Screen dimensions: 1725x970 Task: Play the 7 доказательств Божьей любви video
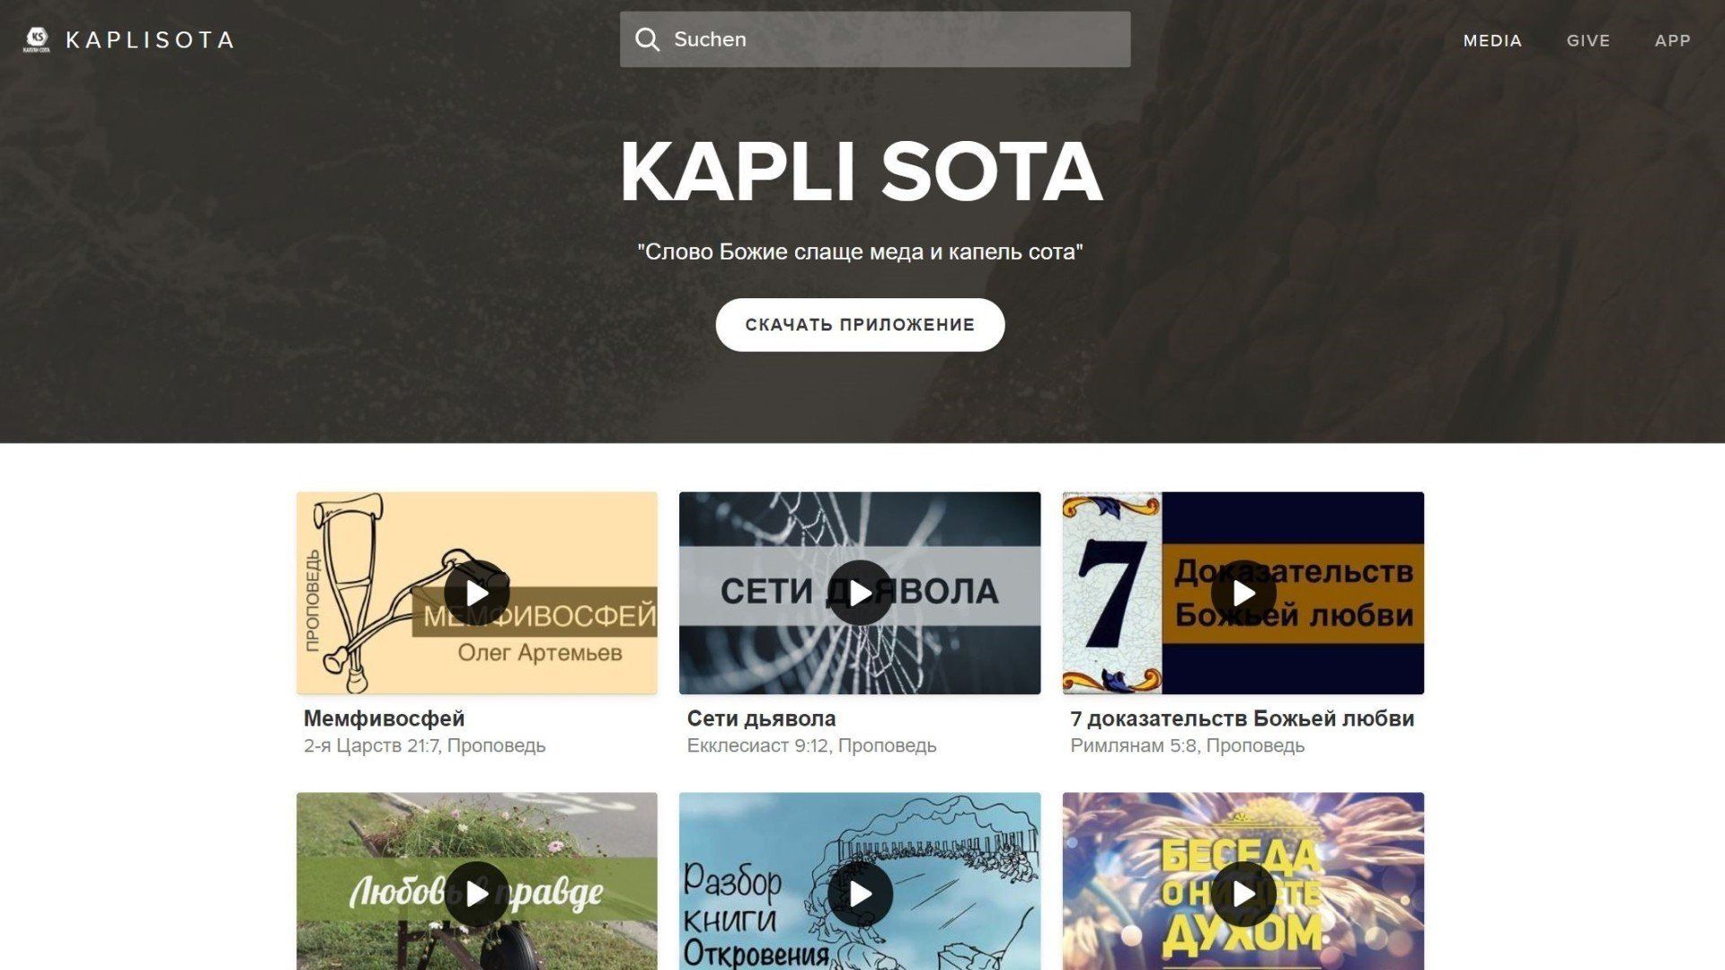[1243, 594]
